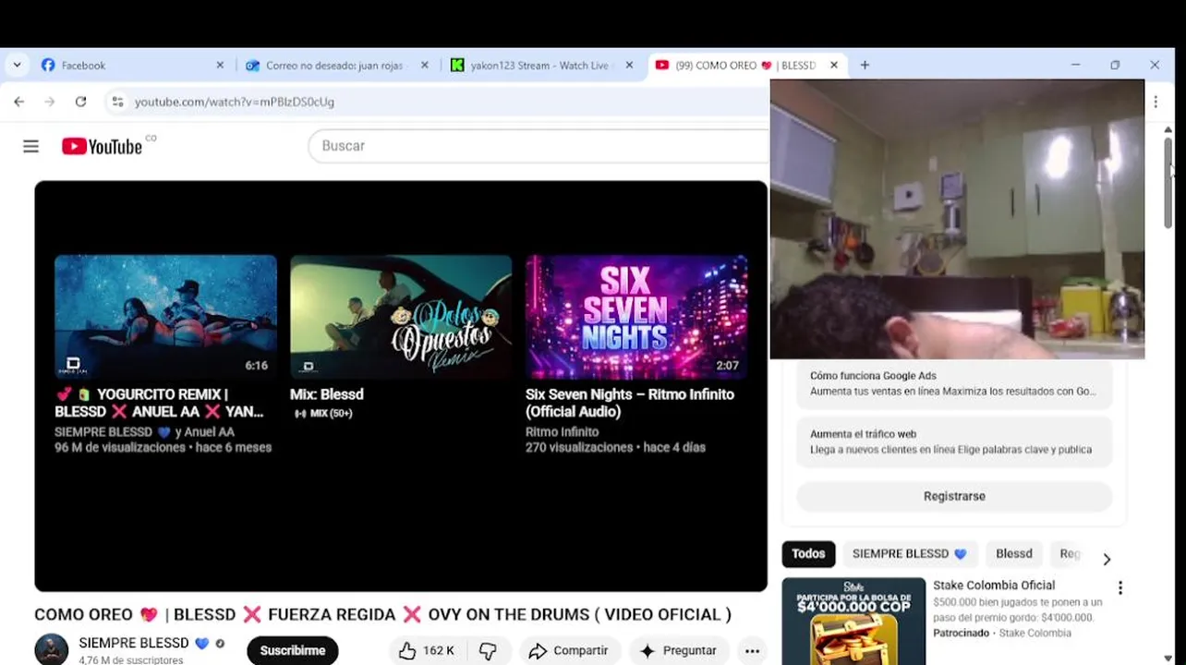Screen dimensions: 1186x665
Task: Click the browser back arrow
Action: [x=19, y=102]
